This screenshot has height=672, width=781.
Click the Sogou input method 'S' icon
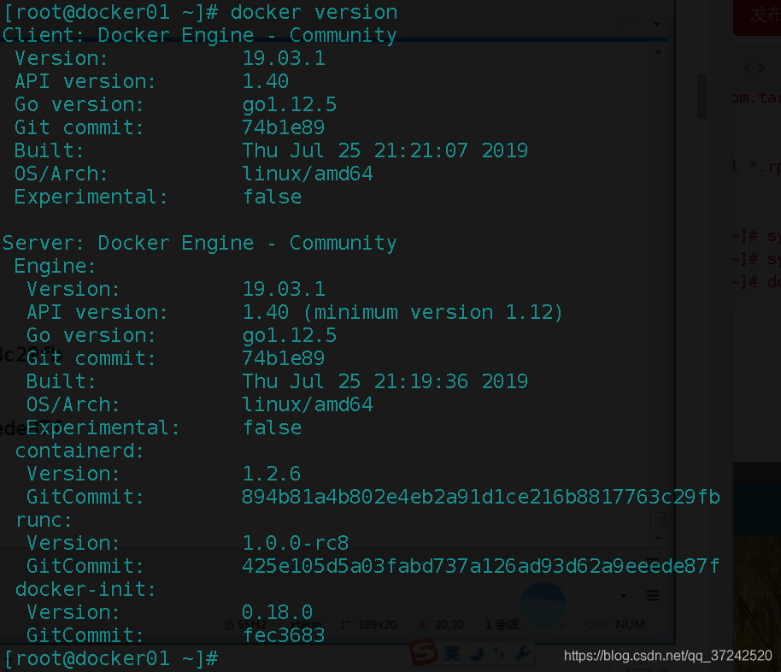tap(423, 652)
